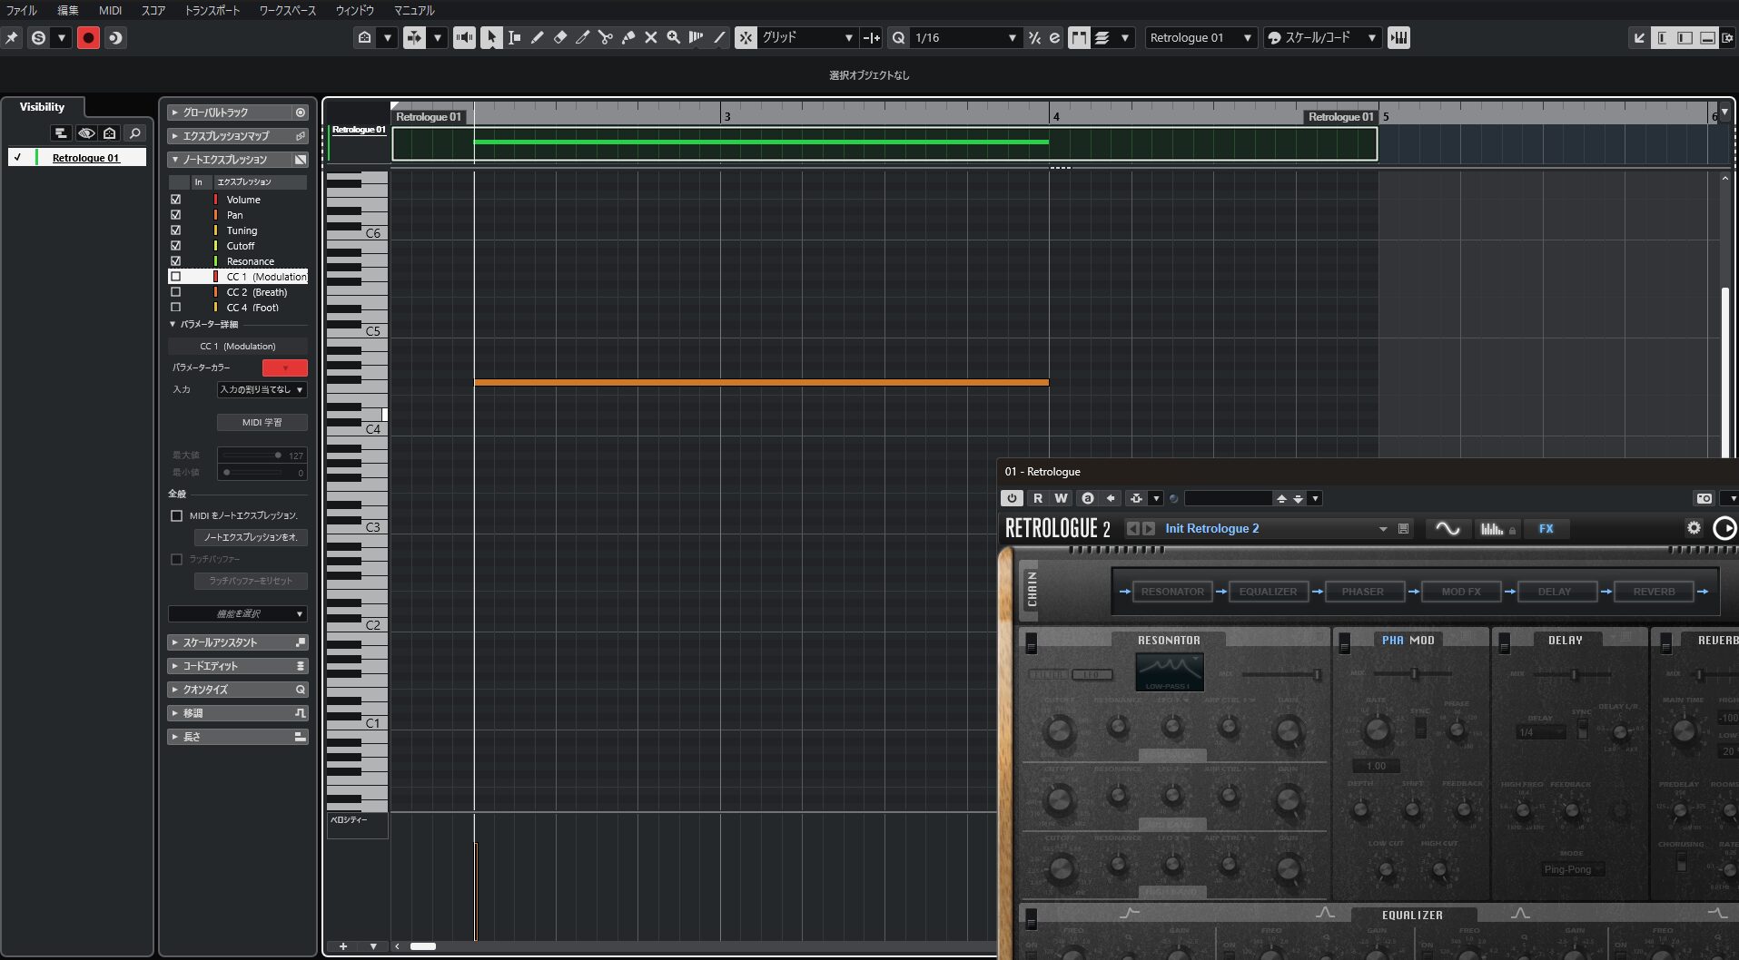Image resolution: width=1739 pixels, height=960 pixels.
Task: Select the Range Selection tool
Action: pos(515,37)
